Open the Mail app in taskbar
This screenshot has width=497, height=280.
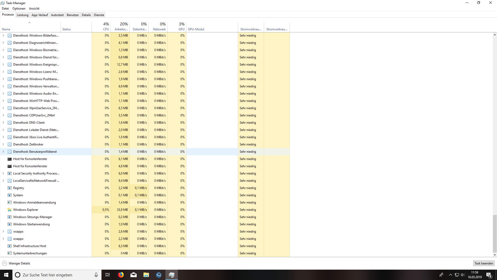tap(134, 275)
